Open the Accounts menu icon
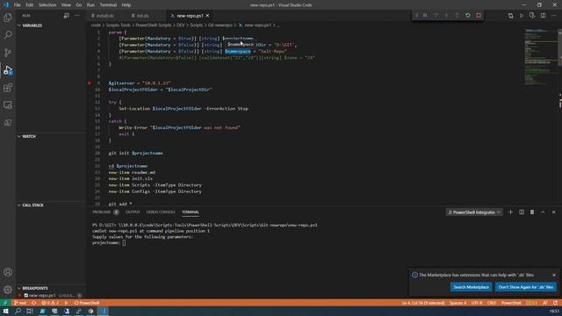The width and height of the screenshot is (562, 316). [x=8, y=272]
